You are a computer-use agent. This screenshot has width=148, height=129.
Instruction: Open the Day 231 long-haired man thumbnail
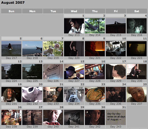point(12,95)
